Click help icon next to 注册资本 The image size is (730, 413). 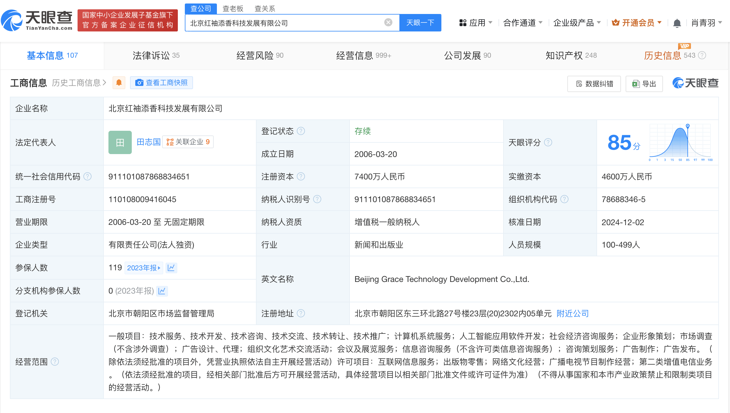[x=301, y=177]
